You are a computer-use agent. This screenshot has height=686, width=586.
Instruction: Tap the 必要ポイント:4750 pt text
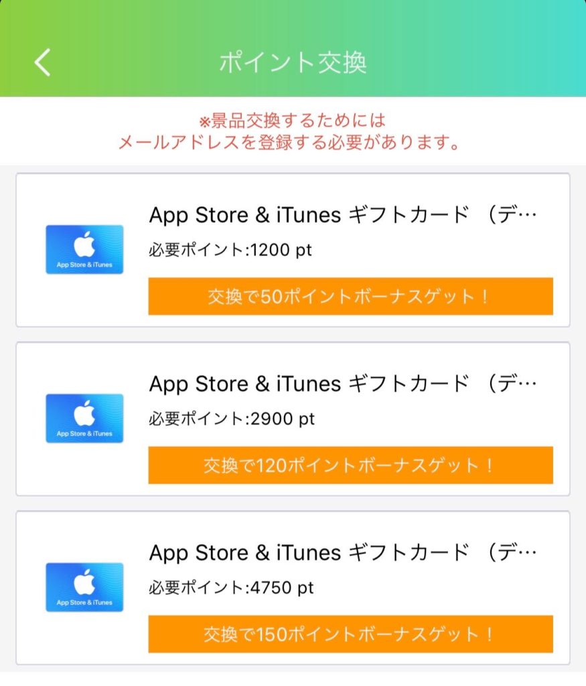(x=231, y=588)
